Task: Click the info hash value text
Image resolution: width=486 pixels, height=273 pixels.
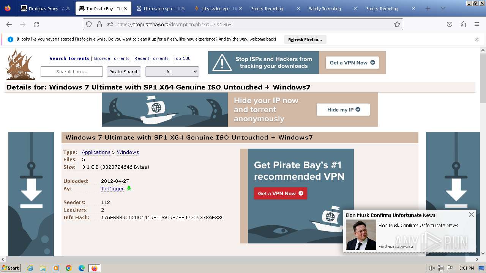Action: (163, 217)
